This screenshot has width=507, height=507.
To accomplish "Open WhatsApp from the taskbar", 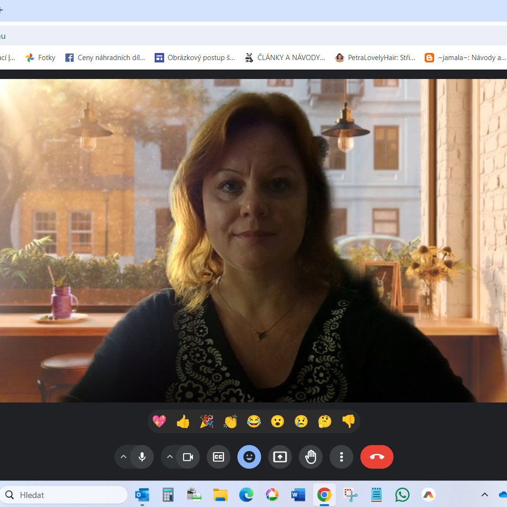I will 402,495.
